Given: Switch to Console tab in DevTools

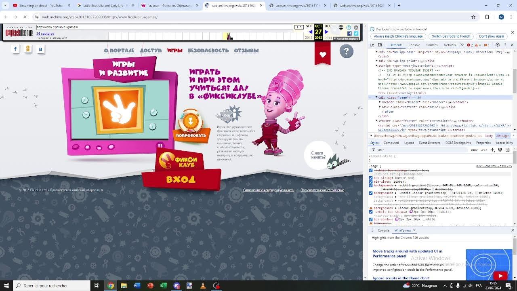Looking at the screenshot, I should (414, 45).
